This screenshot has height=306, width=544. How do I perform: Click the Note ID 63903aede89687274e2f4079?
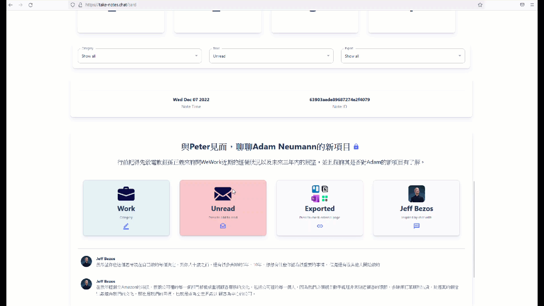click(x=340, y=99)
